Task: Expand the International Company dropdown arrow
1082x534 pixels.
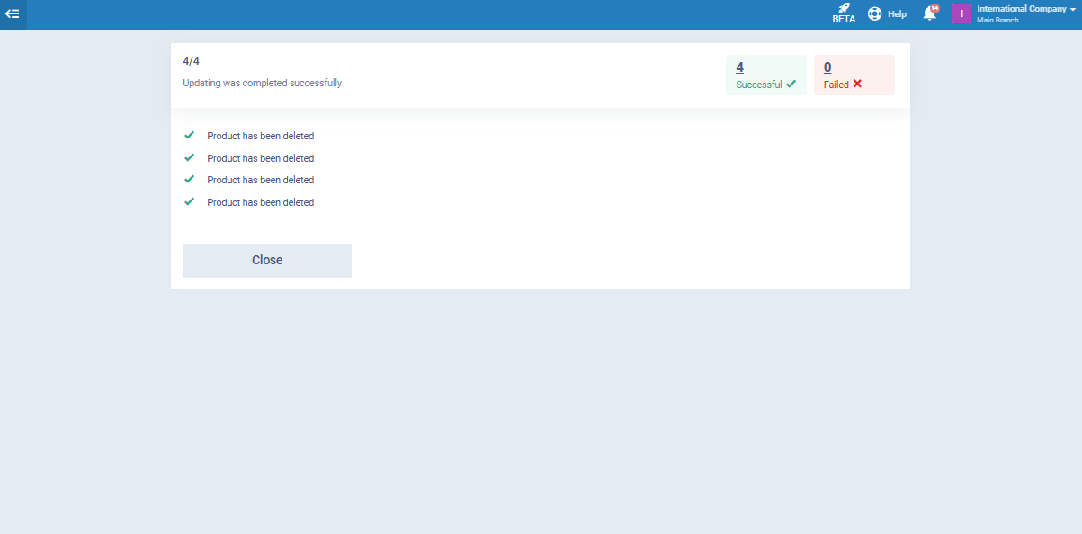Action: click(1073, 9)
